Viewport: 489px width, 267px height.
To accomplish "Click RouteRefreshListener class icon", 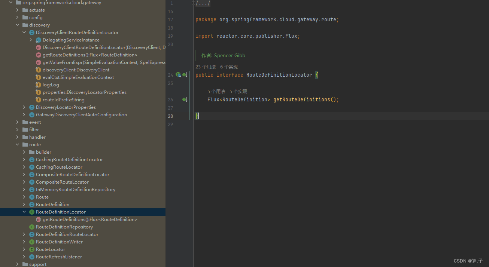I will pyautogui.click(x=32, y=257).
